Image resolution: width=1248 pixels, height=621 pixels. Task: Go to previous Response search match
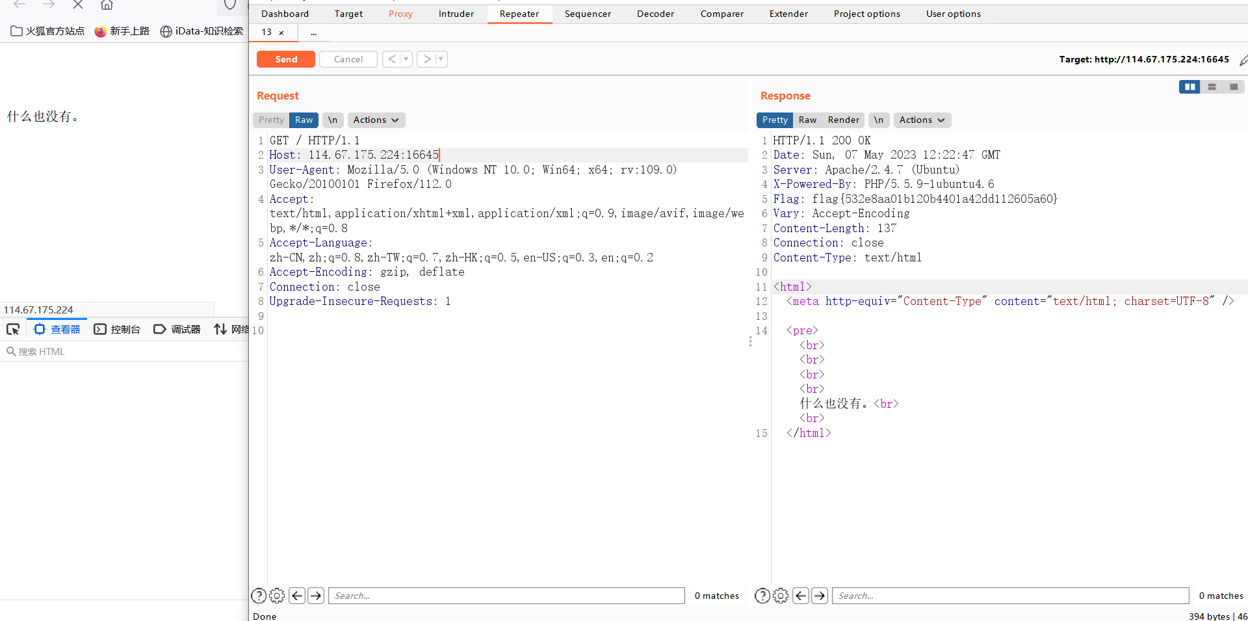pos(801,596)
